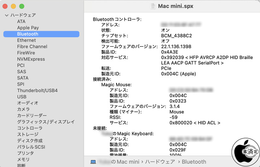Select the Bluetooth sidebar item
The image size is (260, 167).
point(41,34)
